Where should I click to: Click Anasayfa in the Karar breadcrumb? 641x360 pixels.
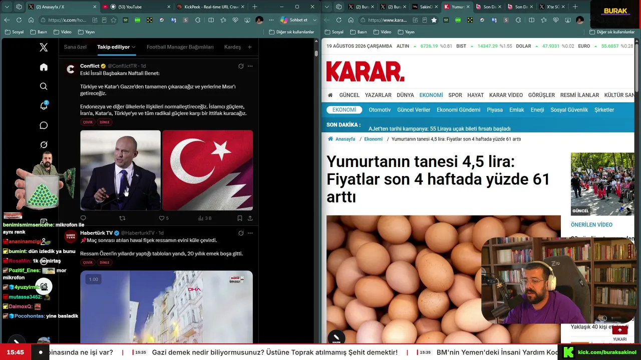342,139
